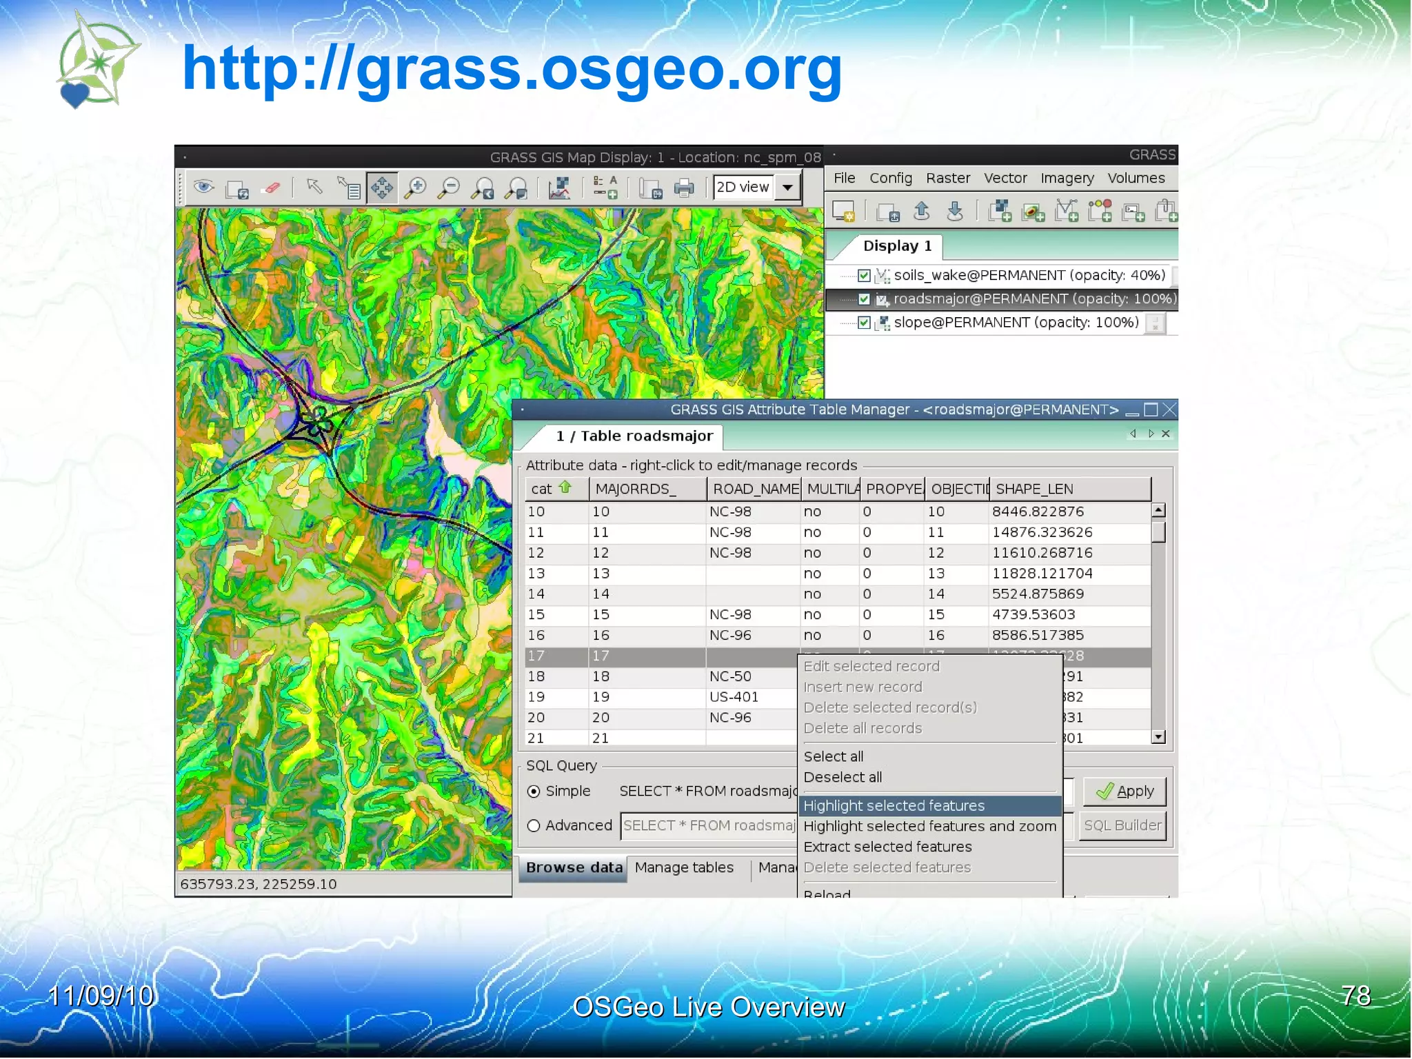The width and height of the screenshot is (1412, 1059).
Task: Uncheck the soils_wake@PERMANENT layer checkbox
Action: click(864, 276)
